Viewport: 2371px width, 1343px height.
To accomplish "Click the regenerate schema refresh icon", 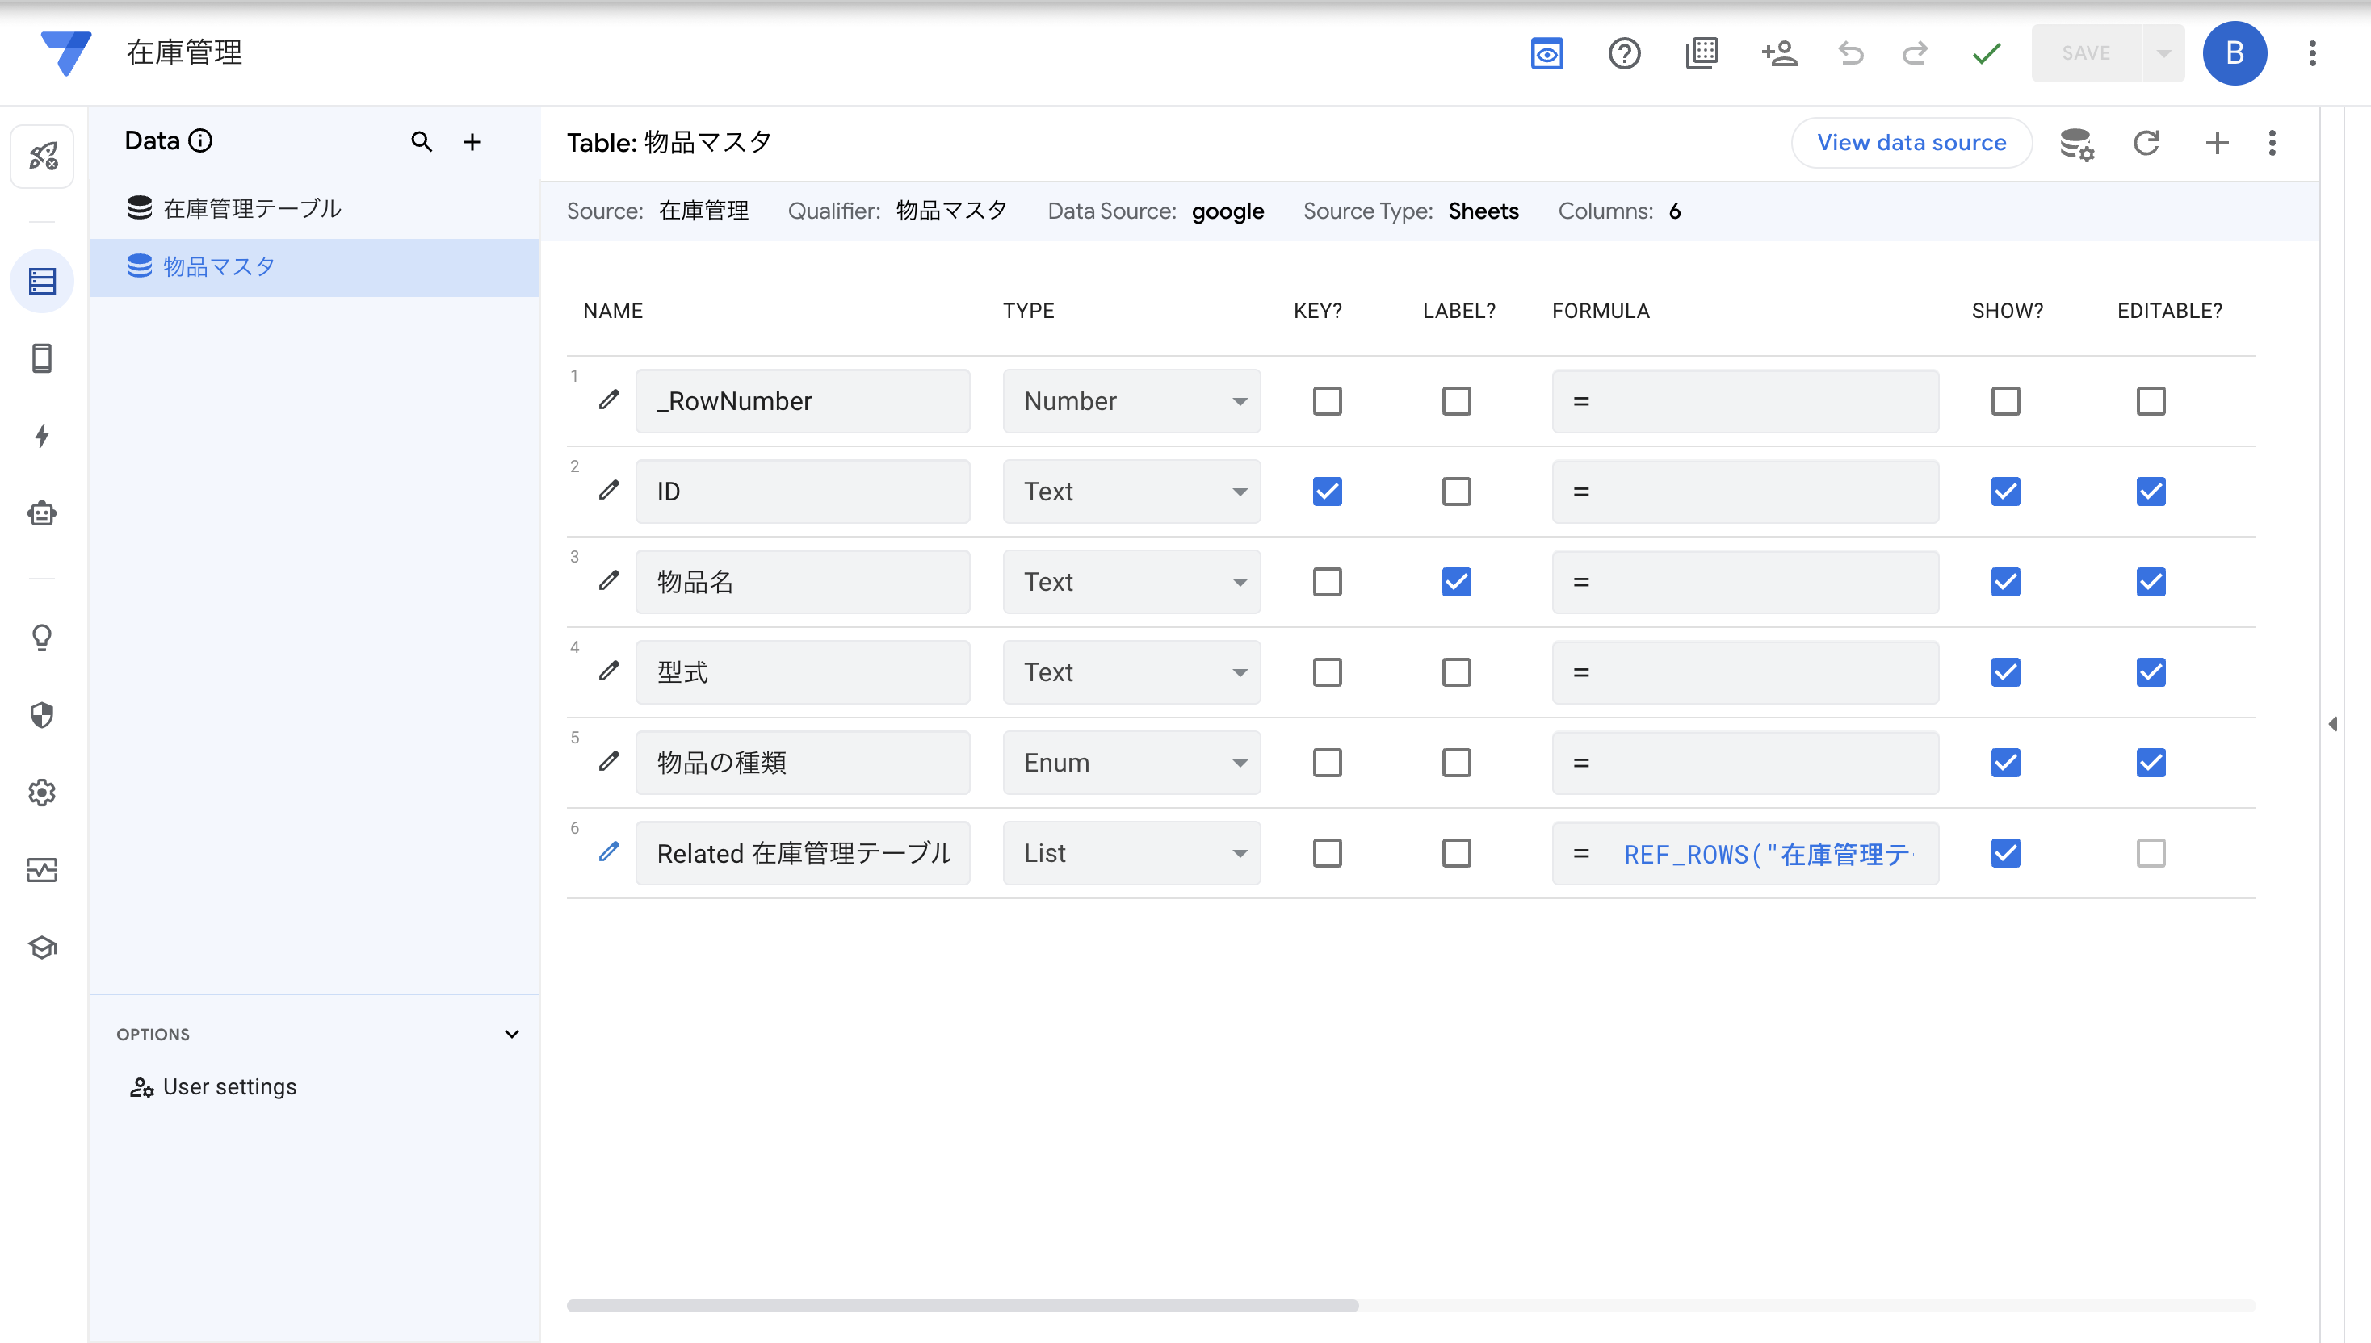I will pyautogui.click(x=2146, y=143).
